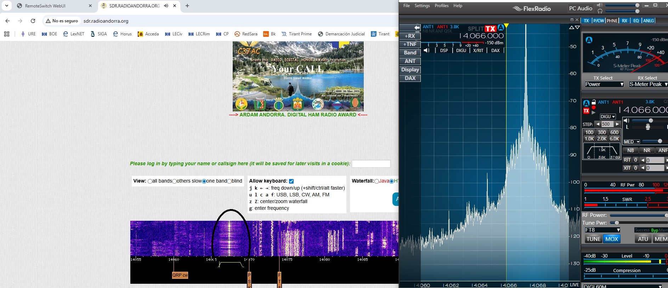Select the 'all bands' view radio button
Viewport: 668px width, 288px height.
click(x=150, y=182)
